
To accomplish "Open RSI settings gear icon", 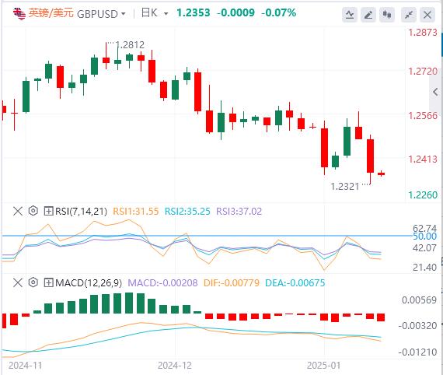I will 33,211.
